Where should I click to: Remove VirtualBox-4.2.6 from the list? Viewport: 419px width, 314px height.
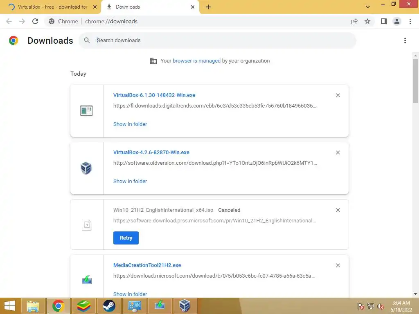(x=338, y=153)
